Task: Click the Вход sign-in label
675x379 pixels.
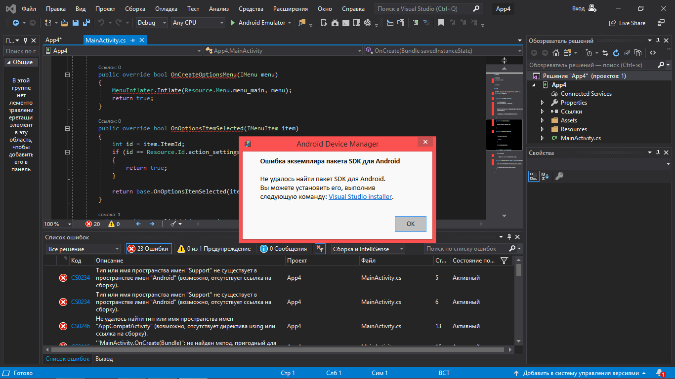Action: point(578,8)
